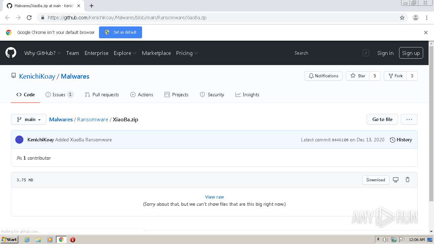Click the site lock icon in address bar
Image resolution: width=434 pixels, height=244 pixels.
click(42, 18)
